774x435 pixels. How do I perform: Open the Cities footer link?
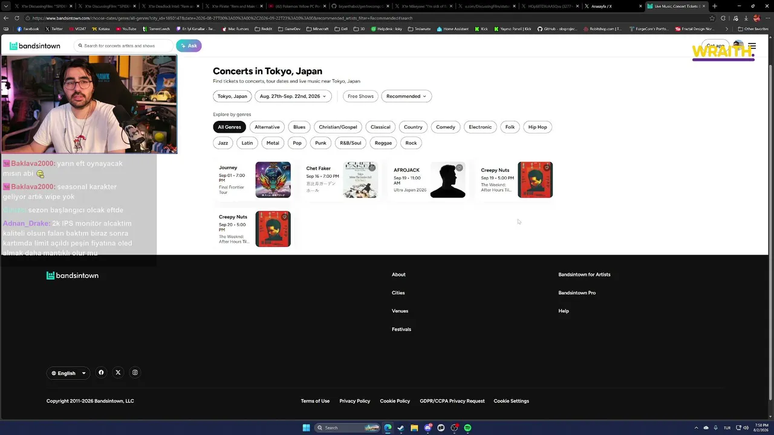coord(398,293)
